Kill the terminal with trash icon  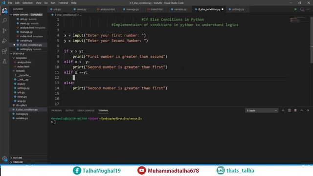pos(295,110)
